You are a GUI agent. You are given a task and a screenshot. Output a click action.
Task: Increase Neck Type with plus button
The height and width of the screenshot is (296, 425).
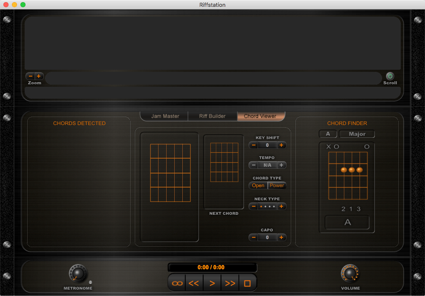point(281,206)
